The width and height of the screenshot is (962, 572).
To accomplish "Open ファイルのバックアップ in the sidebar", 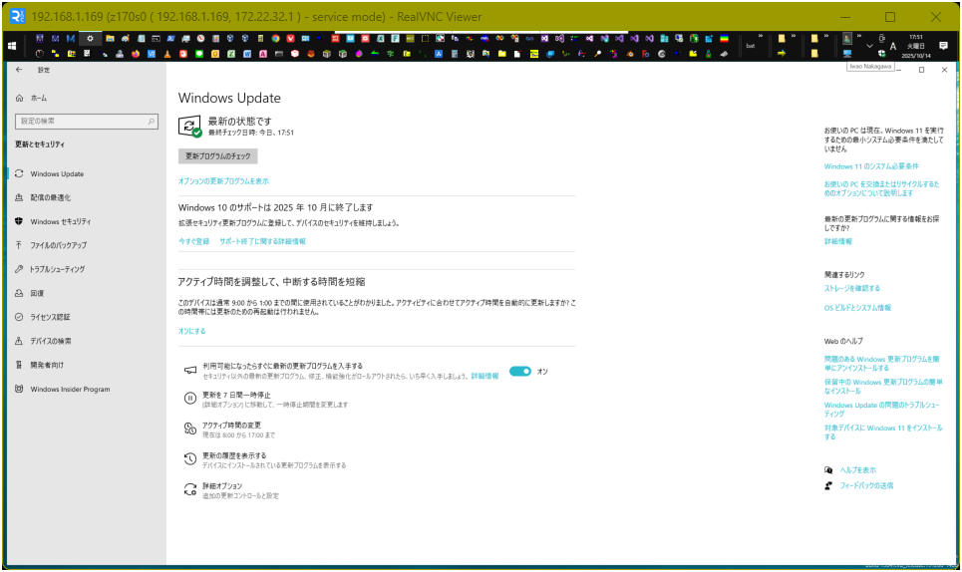I will (58, 245).
